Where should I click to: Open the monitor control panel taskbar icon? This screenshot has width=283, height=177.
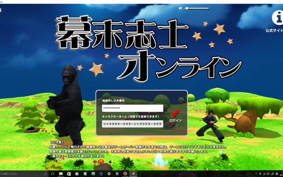tap(93, 174)
